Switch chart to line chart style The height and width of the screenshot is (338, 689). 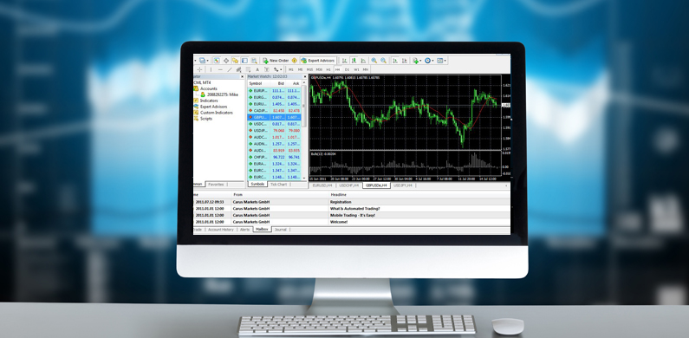363,61
